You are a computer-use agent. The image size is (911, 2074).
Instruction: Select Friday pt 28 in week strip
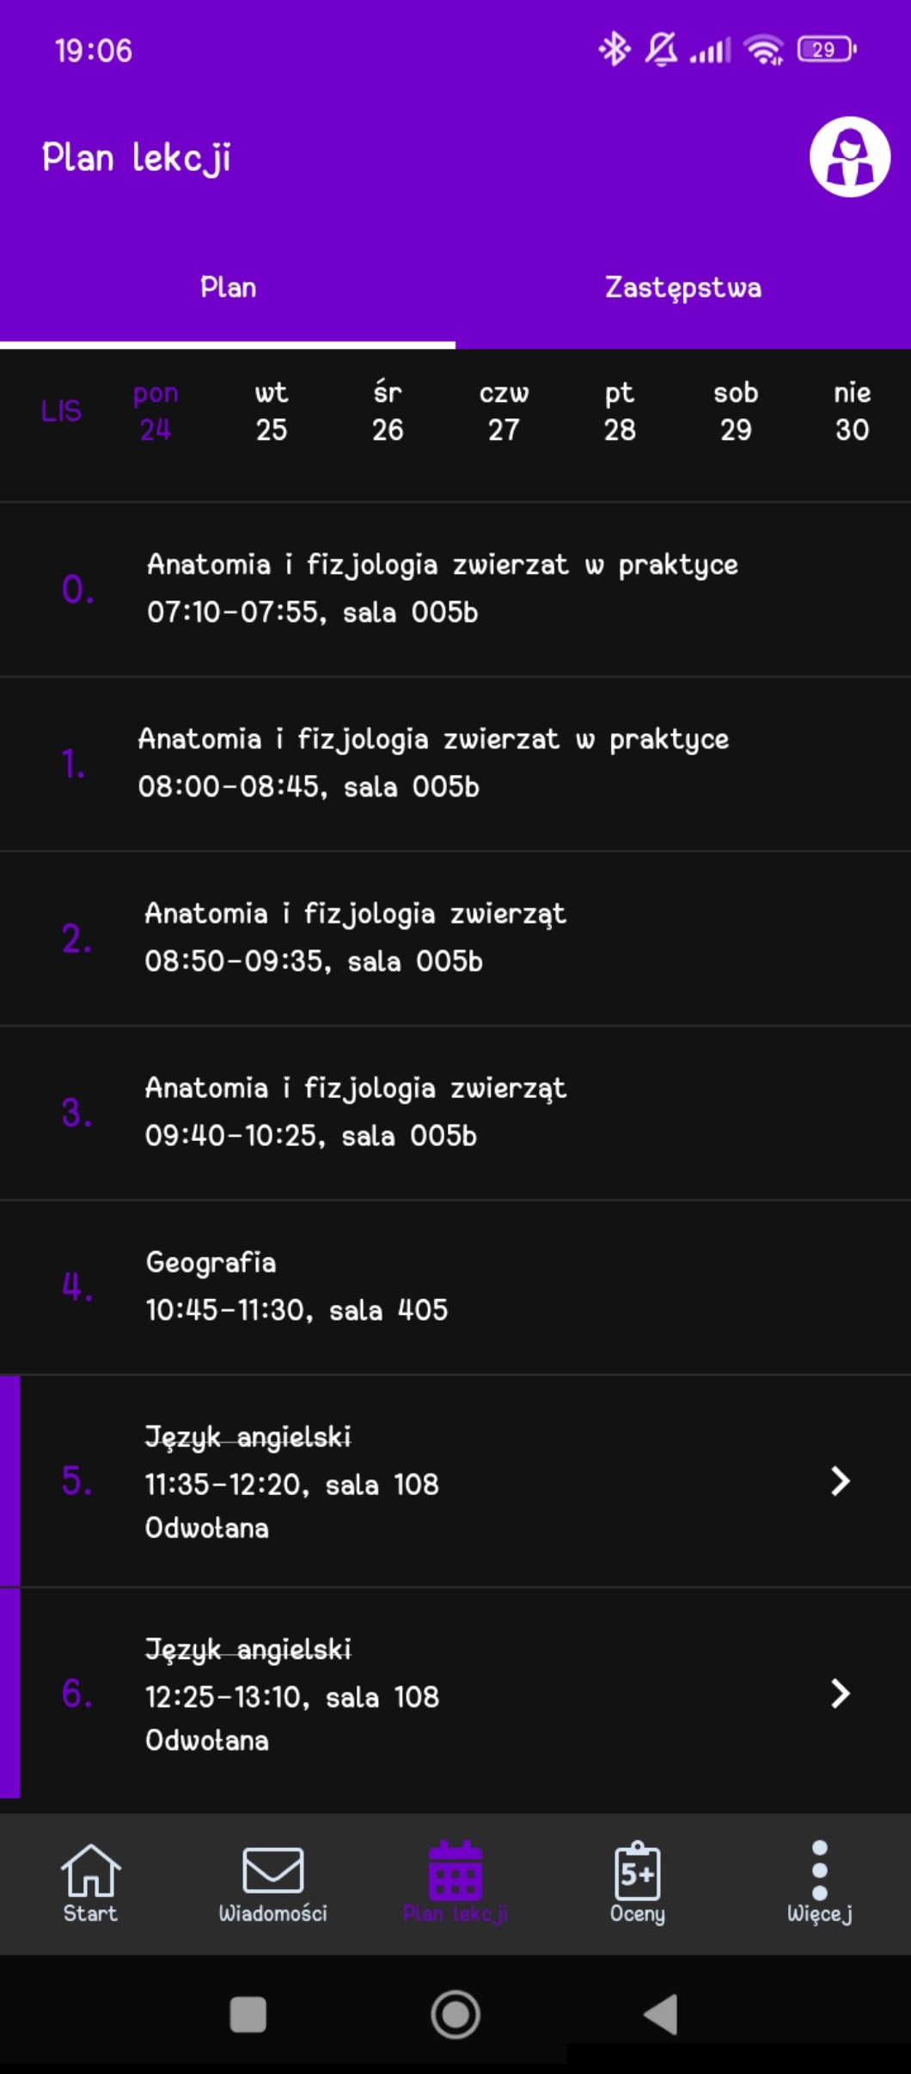620,412
